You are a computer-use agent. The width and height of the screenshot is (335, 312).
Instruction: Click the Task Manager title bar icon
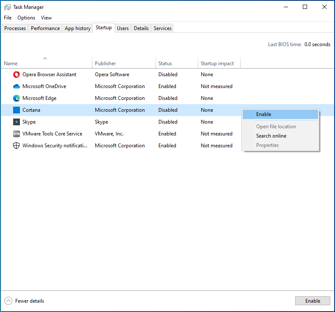pyautogui.click(x=8, y=7)
